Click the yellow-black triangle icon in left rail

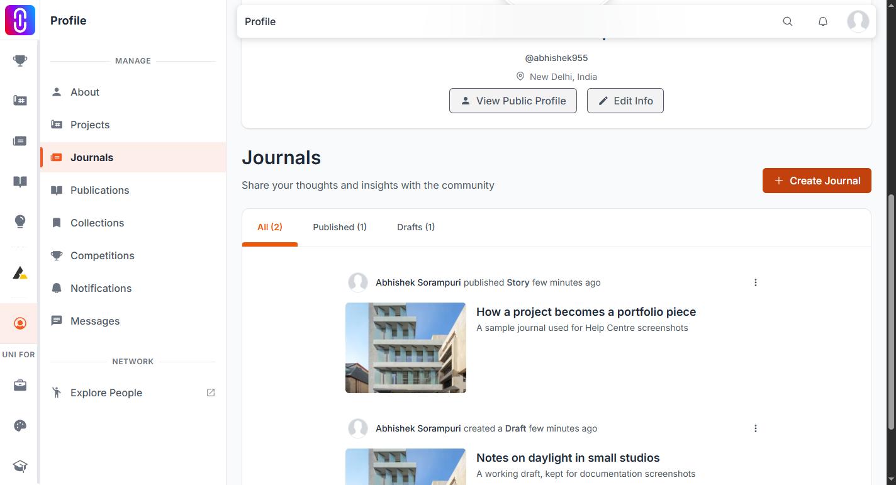[x=20, y=273]
